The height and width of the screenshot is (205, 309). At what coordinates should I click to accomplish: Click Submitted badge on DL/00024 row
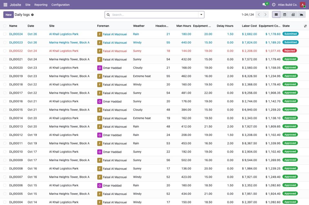(290, 34)
